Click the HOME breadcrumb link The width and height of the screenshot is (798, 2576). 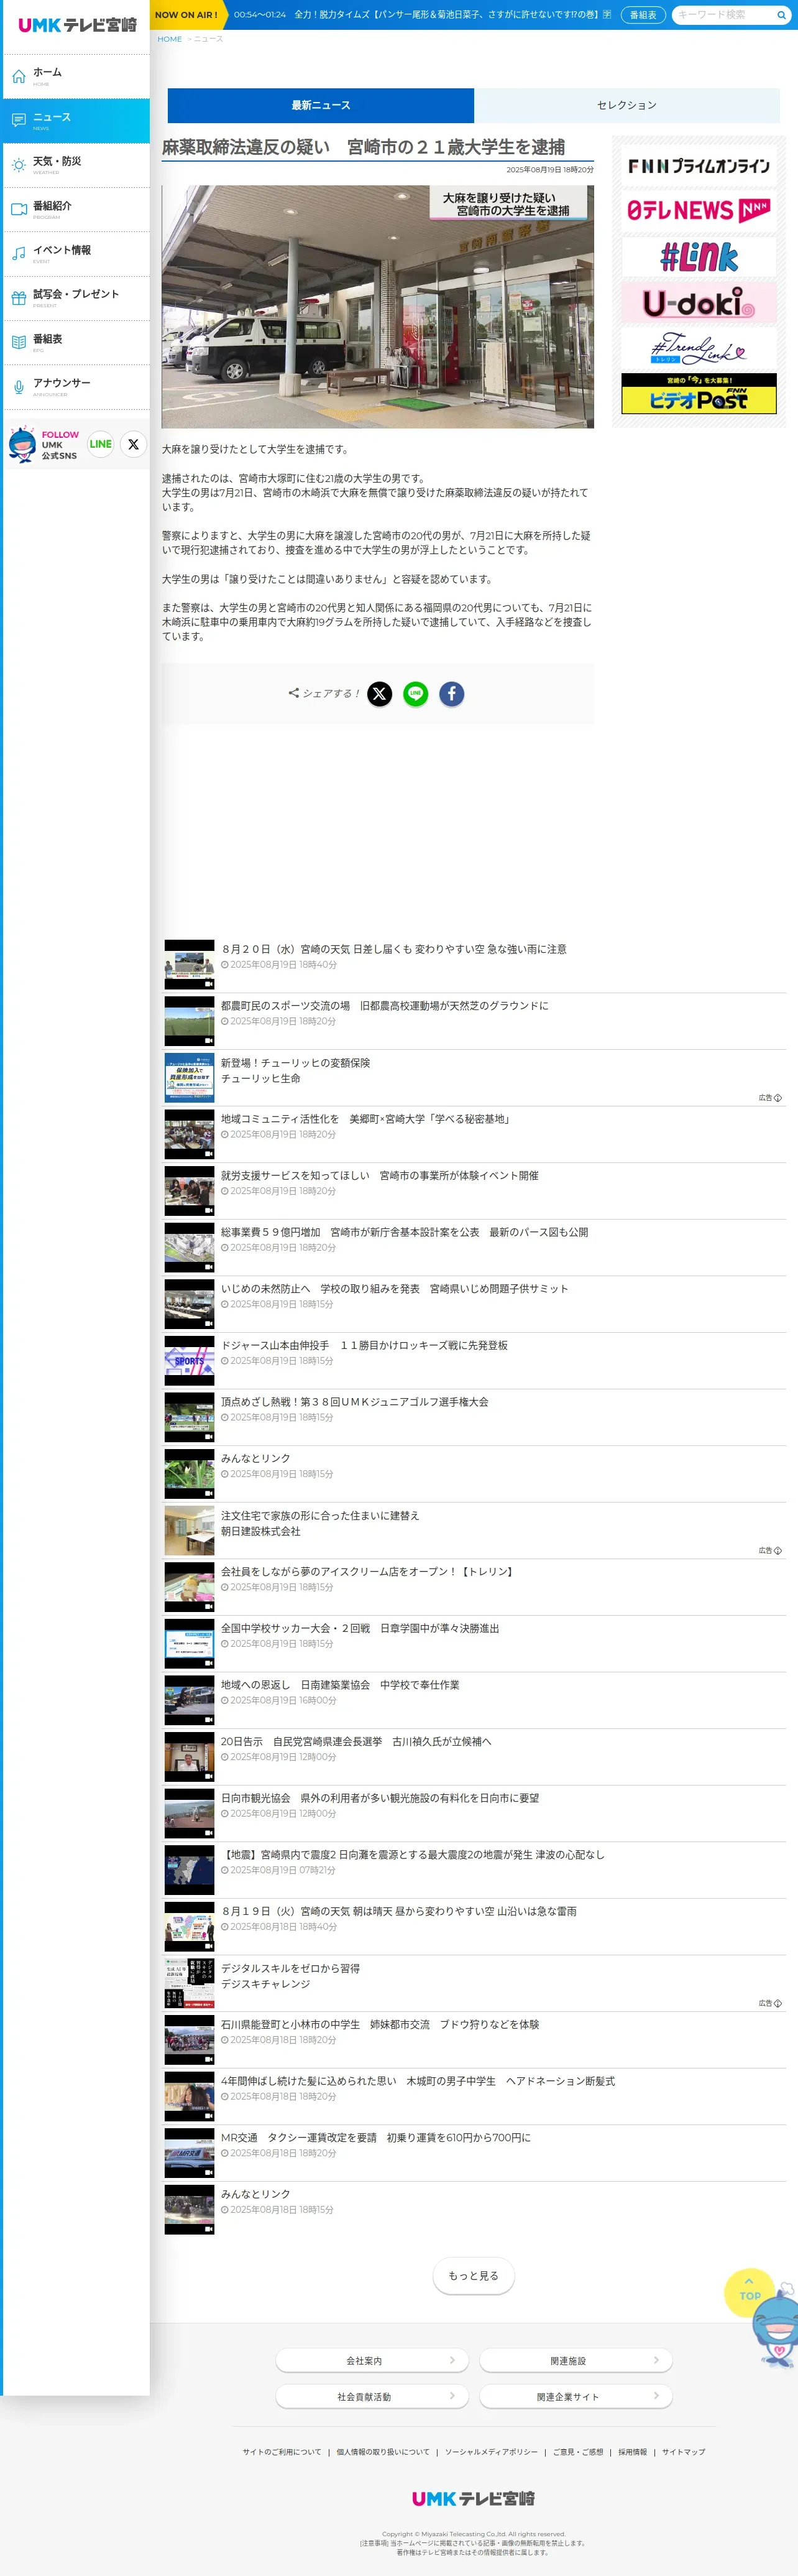pos(170,39)
